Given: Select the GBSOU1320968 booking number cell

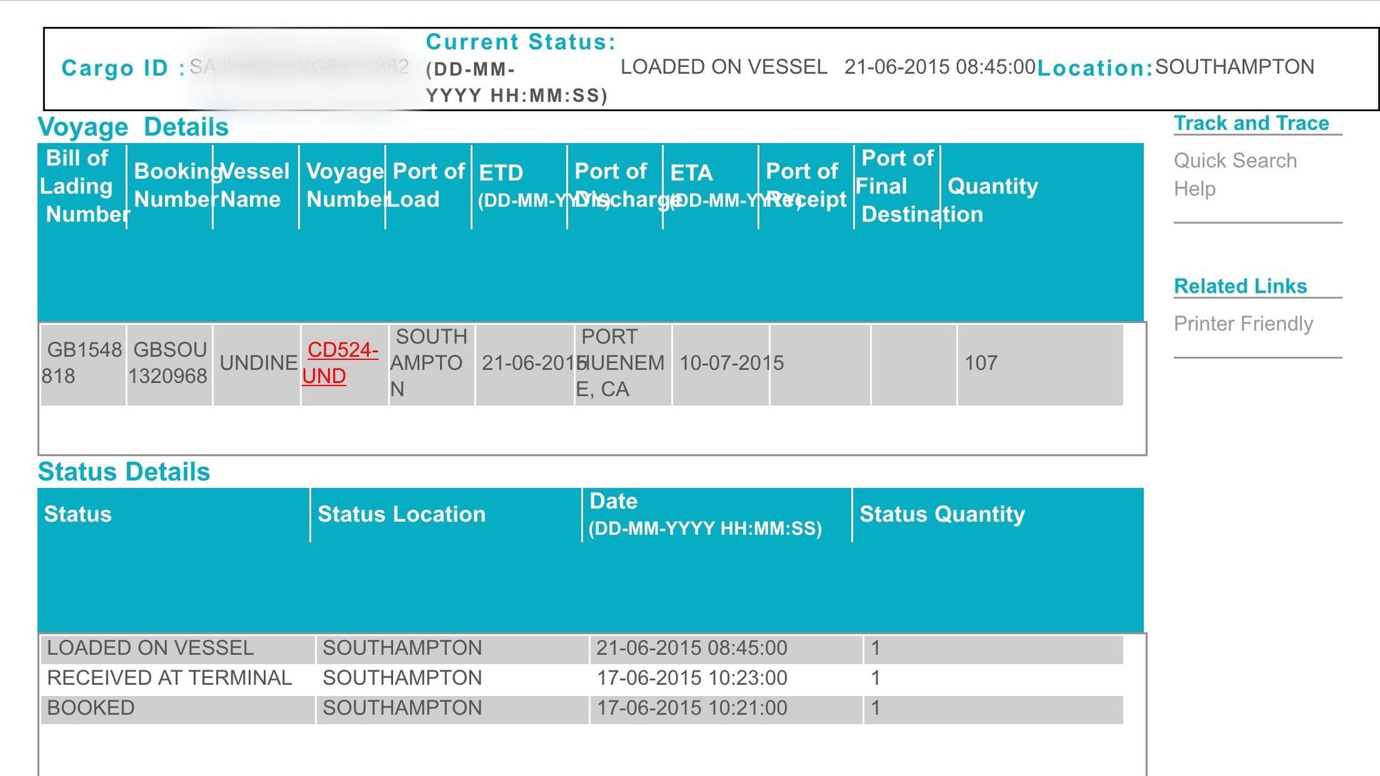Looking at the screenshot, I should click(x=169, y=363).
